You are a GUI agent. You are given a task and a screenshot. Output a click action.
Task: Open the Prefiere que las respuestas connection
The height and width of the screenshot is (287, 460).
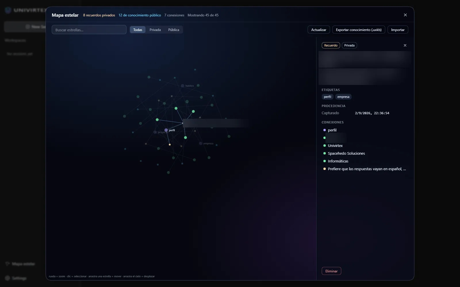365,169
